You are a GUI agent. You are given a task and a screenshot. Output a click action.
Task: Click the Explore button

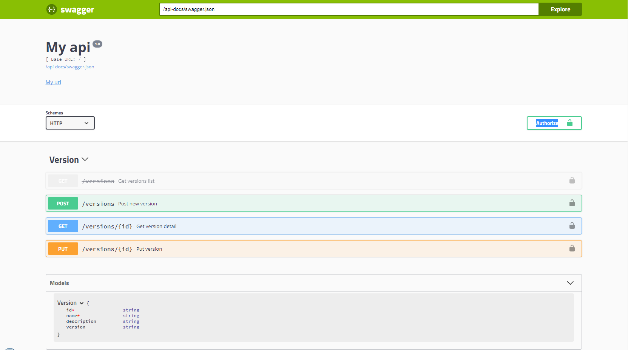pyautogui.click(x=560, y=9)
